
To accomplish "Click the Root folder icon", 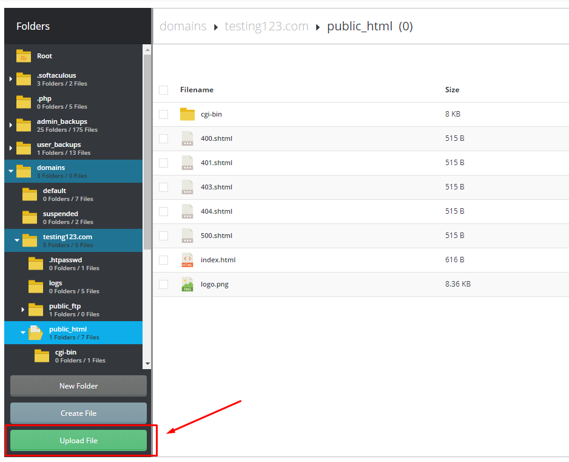I will tap(24, 56).
